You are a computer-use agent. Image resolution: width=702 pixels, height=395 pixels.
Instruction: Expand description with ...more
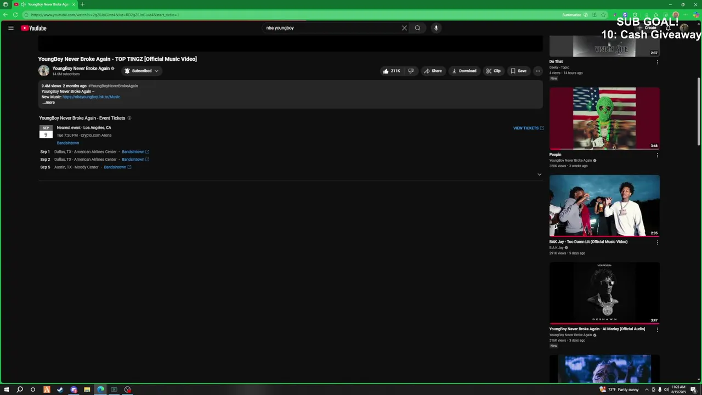point(48,103)
